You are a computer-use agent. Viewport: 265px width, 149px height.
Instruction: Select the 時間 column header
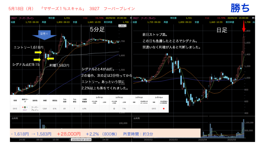point(15,101)
